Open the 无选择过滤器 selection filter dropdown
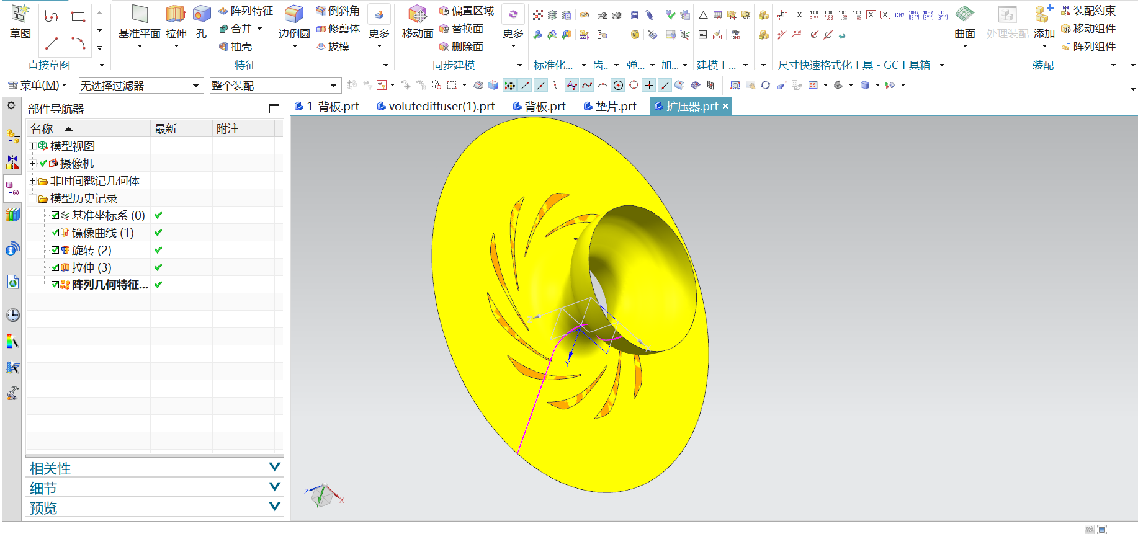Viewport: 1138px width, 534px height. pos(141,85)
